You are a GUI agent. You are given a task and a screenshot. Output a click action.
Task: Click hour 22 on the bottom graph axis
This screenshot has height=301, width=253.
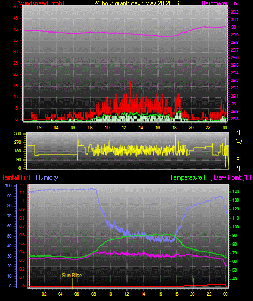(x=209, y=294)
